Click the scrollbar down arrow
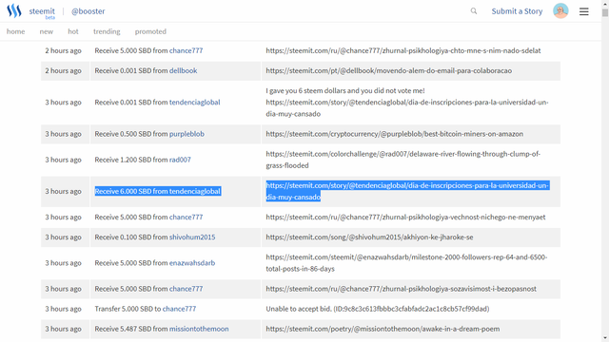This screenshot has width=609, height=342. point(605,338)
